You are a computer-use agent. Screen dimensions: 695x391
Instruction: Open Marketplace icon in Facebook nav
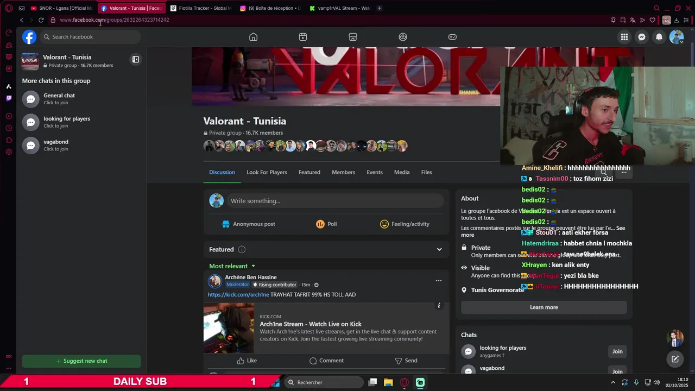tap(353, 37)
